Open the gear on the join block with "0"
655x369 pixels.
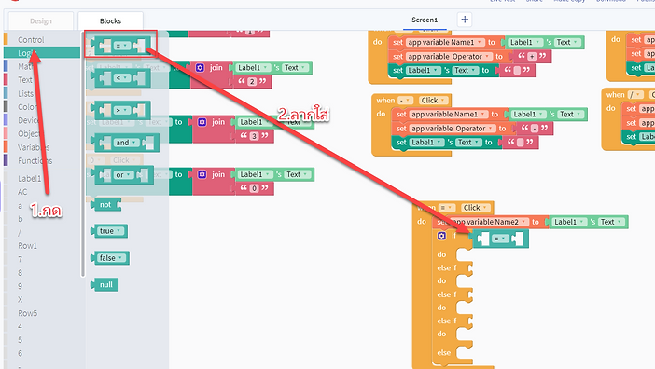202,174
